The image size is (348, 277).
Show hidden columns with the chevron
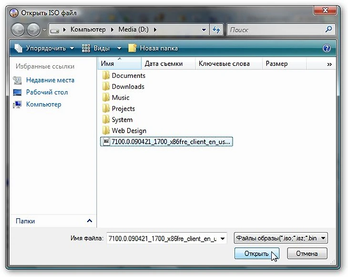click(329, 64)
